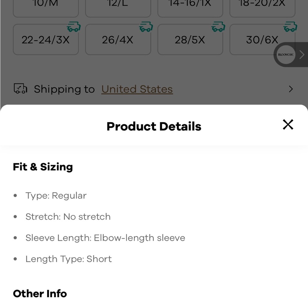Select size 28/5X
The image size is (308, 308).
coord(190,39)
